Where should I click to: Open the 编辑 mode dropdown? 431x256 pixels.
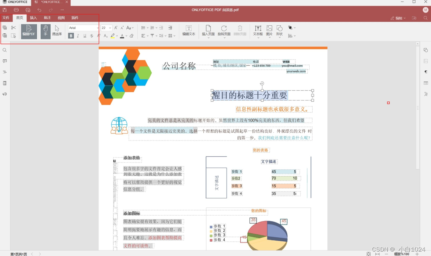(398, 18)
